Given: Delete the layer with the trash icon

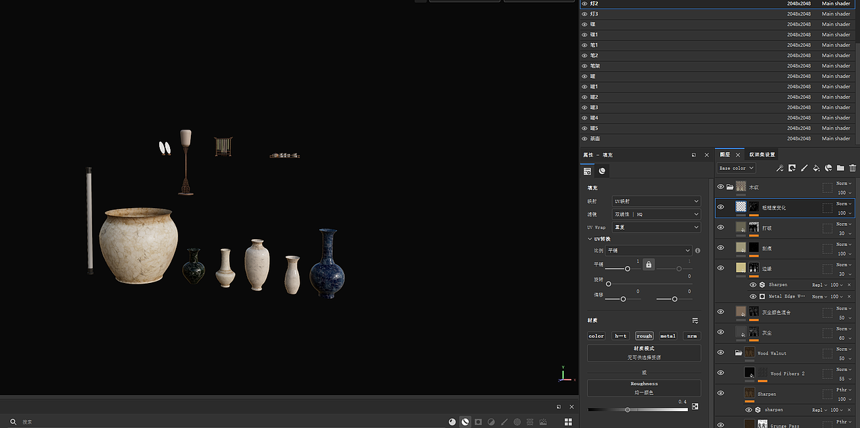Looking at the screenshot, I should click(853, 168).
